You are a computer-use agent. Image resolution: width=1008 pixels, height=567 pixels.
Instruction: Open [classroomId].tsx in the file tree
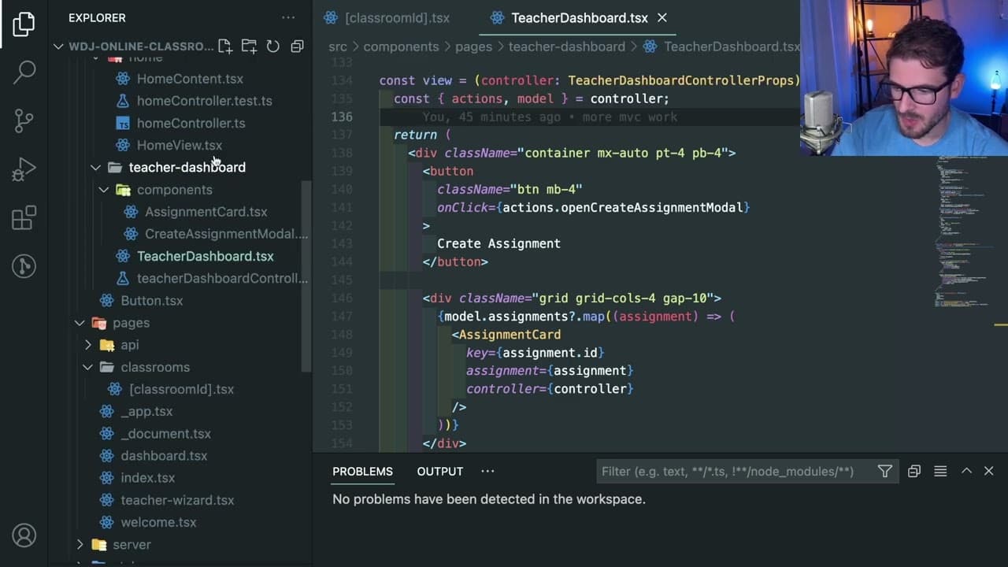tap(181, 389)
